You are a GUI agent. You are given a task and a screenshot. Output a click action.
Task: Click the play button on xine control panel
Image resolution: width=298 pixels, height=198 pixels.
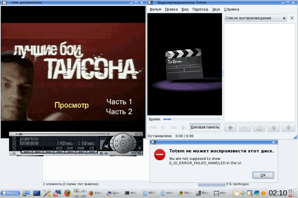[x=123, y=137]
